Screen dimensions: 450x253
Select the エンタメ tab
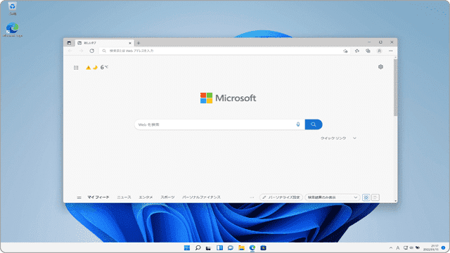[x=146, y=197]
